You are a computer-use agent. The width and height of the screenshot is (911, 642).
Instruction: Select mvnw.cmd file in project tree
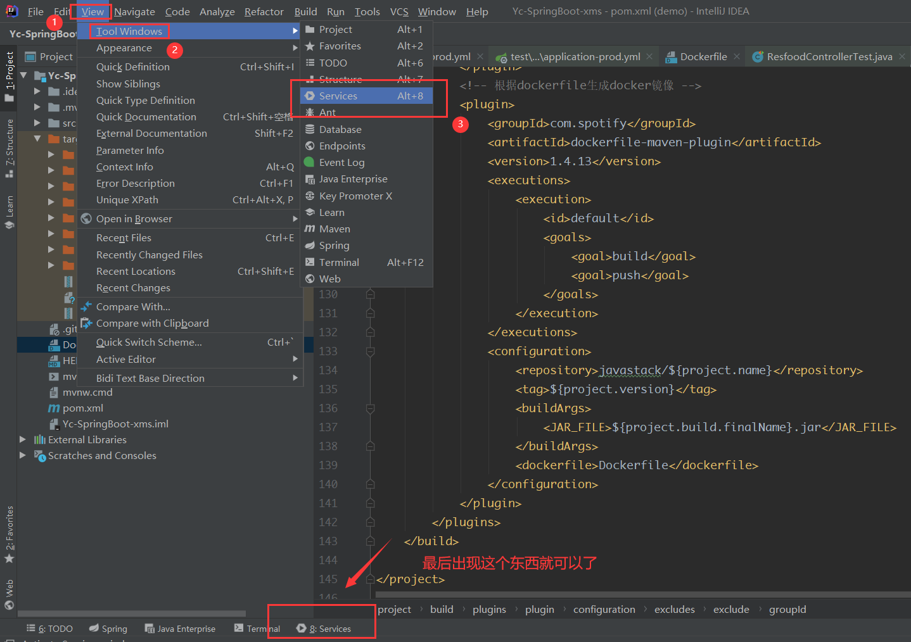point(87,392)
